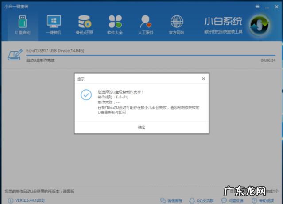283x204 pixels.
Task: Click elapsed time 00:06:34
Action: pyautogui.click(x=268, y=60)
